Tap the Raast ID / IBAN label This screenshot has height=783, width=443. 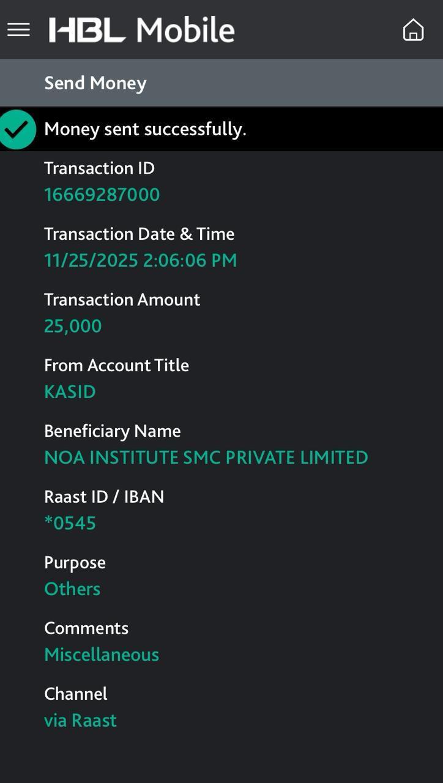click(x=104, y=497)
